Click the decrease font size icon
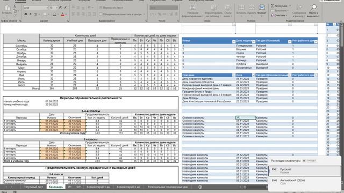Screen dimensions: 344x193 [66, 8]
